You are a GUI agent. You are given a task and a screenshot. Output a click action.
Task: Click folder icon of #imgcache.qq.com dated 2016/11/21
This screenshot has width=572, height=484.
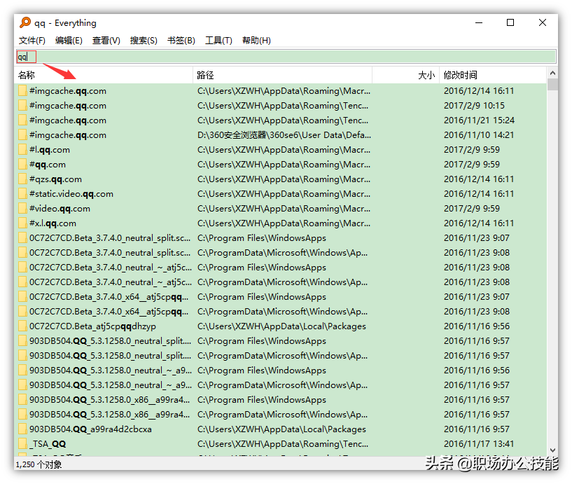pos(22,120)
